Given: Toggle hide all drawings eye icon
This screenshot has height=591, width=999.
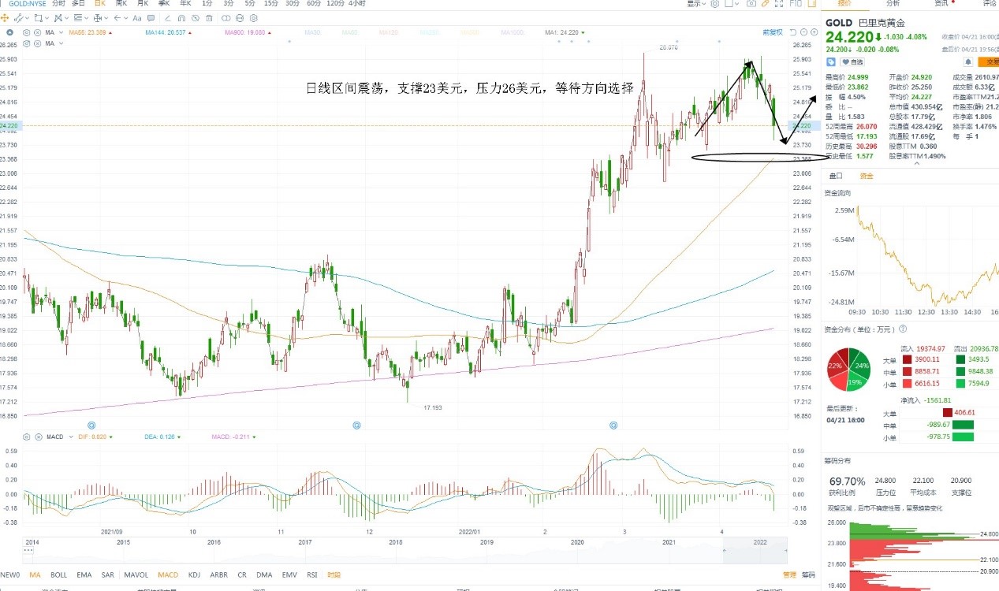Looking at the screenshot, I should coord(195,18).
